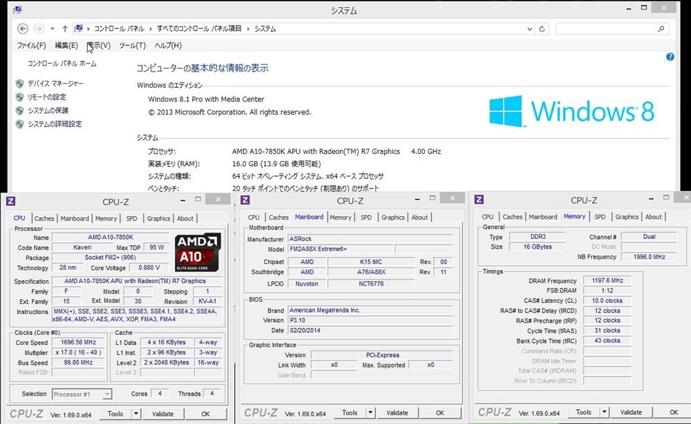This screenshot has width=691, height=424.
Task: Expand the chevron after the コントロール パネル breadcrumb
Action: [x=150, y=28]
